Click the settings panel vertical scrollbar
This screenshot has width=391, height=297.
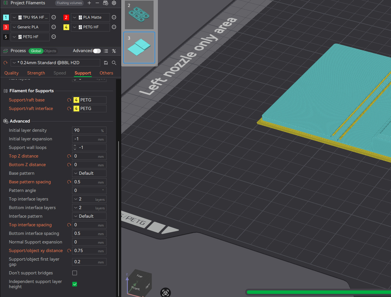click(119, 219)
